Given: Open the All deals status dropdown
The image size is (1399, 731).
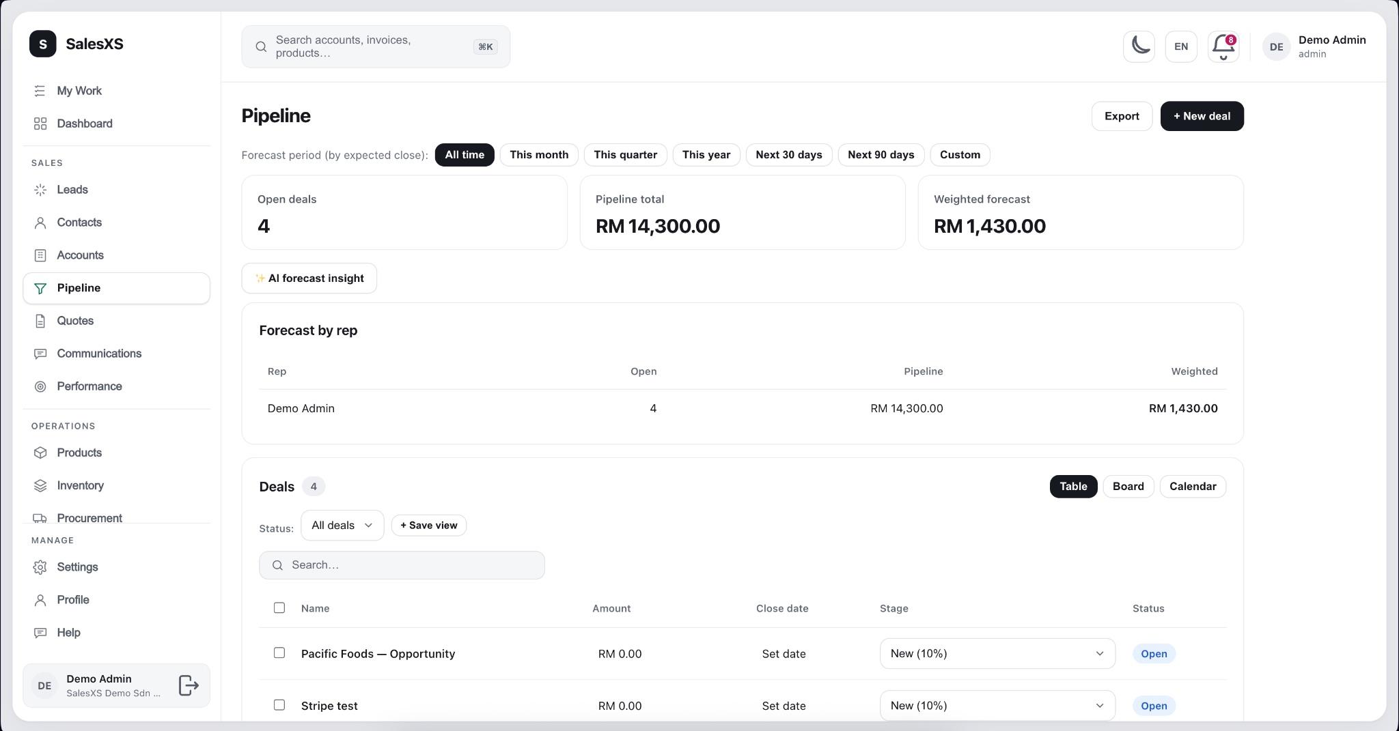Looking at the screenshot, I should coord(342,526).
